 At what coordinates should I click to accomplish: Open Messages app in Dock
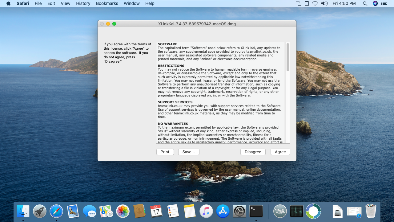(90, 212)
